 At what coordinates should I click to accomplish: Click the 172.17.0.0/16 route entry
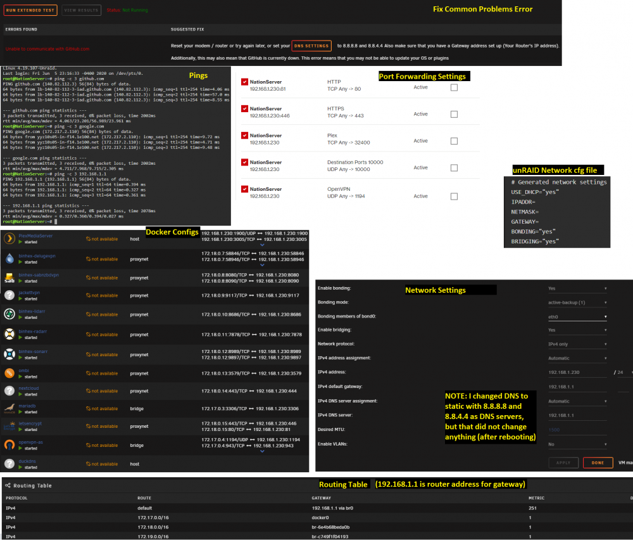click(x=153, y=517)
